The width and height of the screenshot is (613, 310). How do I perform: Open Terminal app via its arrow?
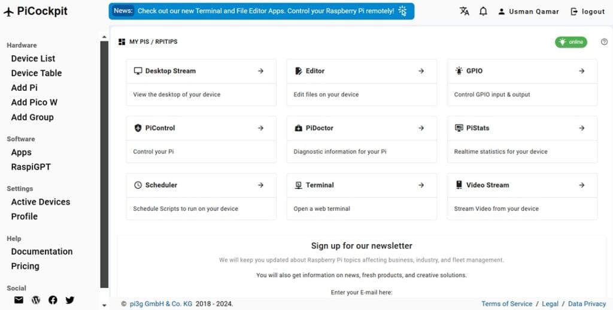point(421,185)
